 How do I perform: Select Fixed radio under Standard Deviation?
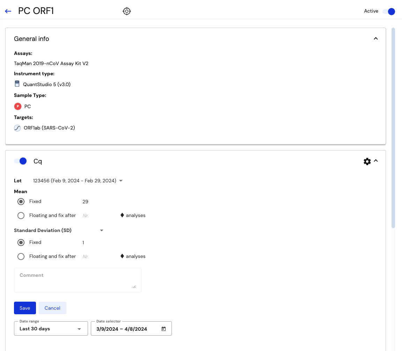click(x=21, y=243)
